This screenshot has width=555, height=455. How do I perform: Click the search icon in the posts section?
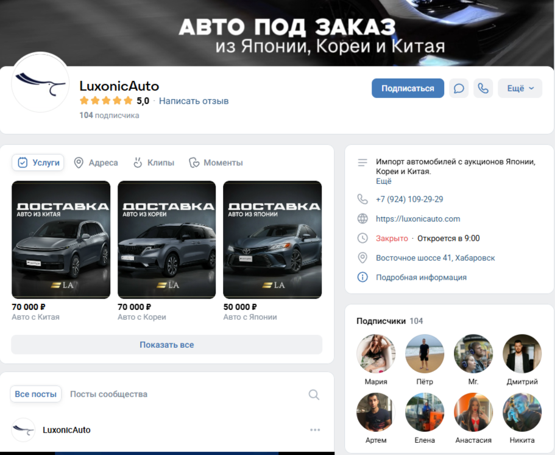314,394
